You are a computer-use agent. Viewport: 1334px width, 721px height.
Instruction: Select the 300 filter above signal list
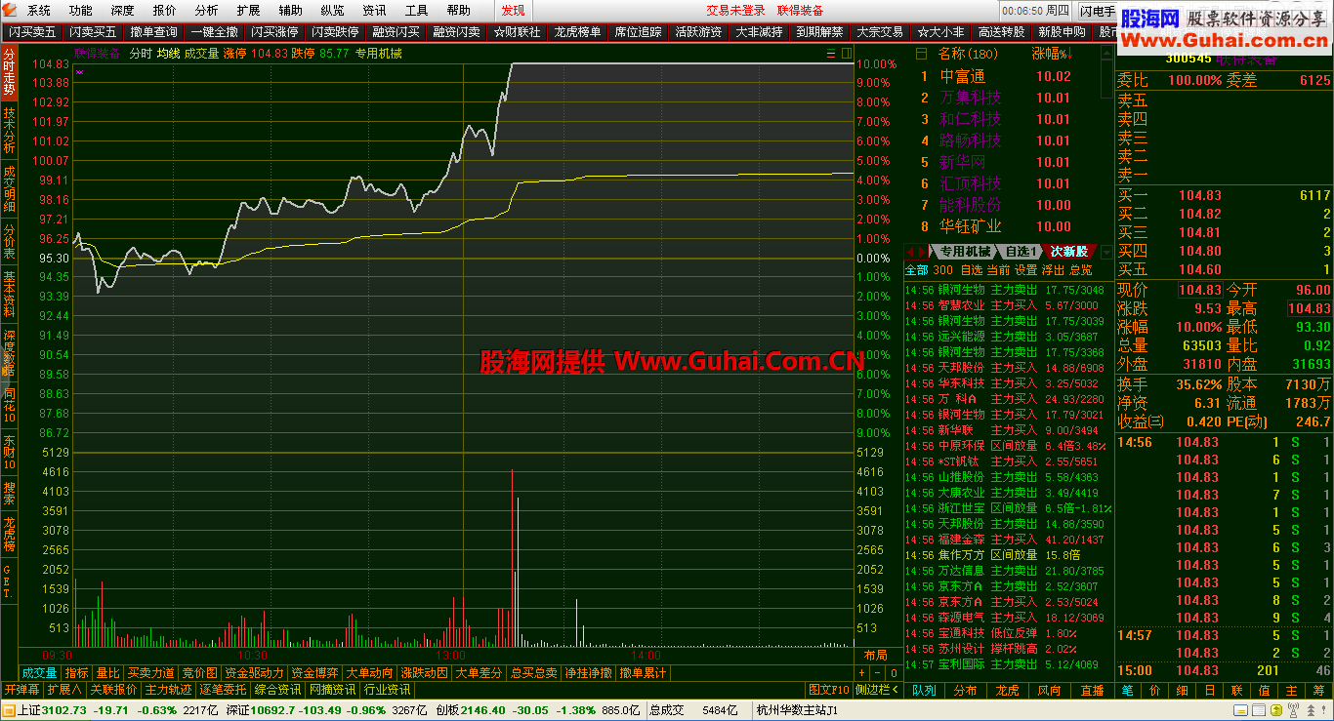[942, 270]
